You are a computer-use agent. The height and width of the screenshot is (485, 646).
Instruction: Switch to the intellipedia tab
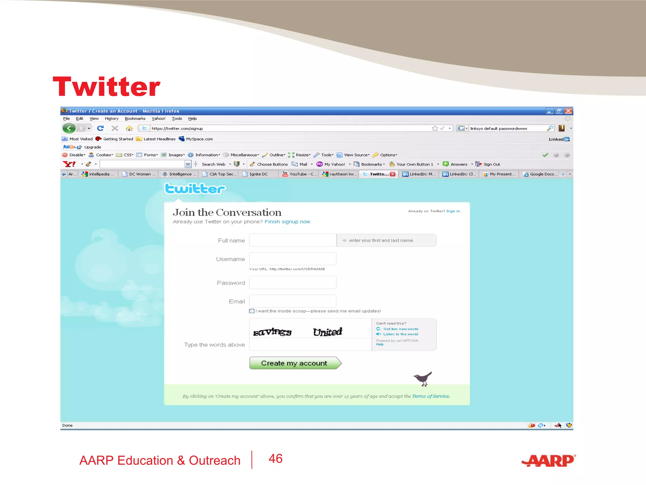coord(98,174)
